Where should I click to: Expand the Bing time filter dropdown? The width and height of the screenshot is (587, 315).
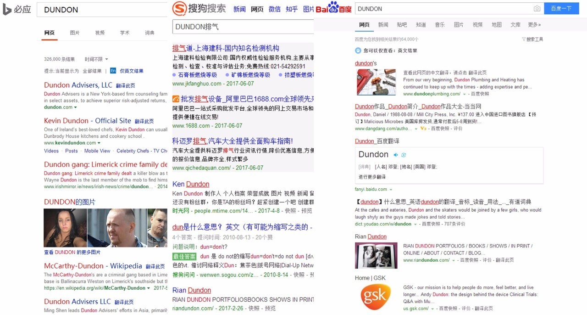(x=96, y=59)
